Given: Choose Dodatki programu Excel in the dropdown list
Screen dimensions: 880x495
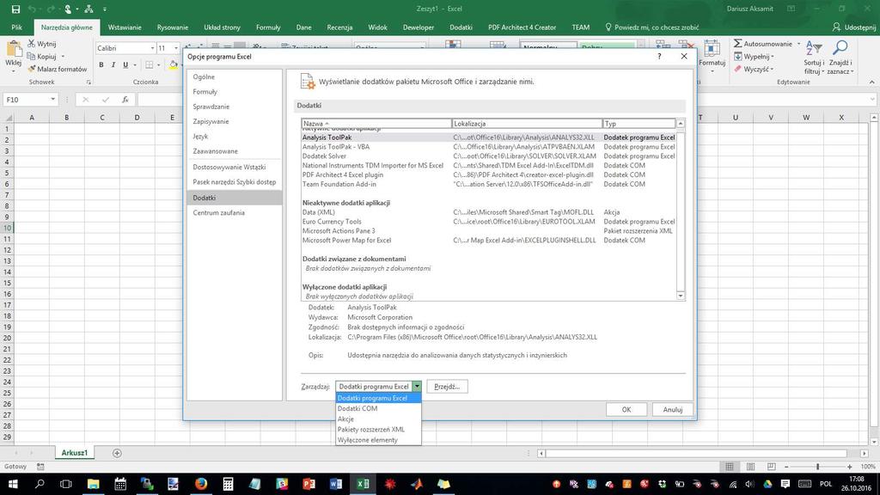Looking at the screenshot, I should tap(378, 398).
